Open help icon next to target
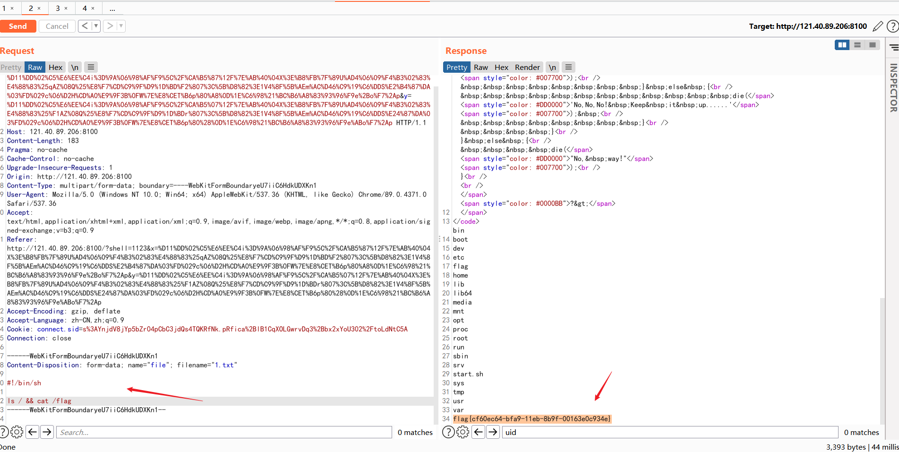 [x=892, y=26]
